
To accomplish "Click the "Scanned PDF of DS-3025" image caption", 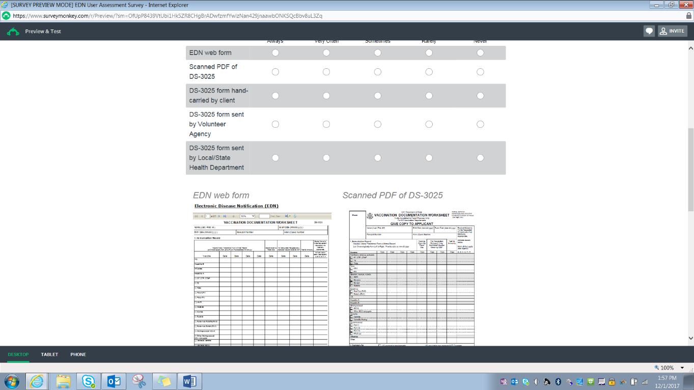I will [393, 196].
